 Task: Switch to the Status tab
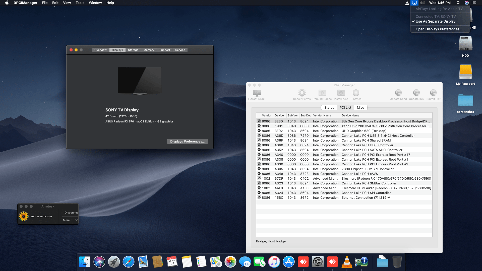click(x=329, y=108)
